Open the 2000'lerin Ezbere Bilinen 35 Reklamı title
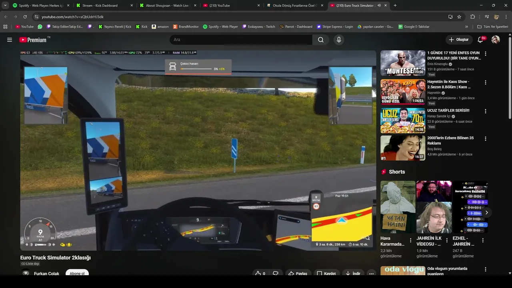The height and width of the screenshot is (288, 512). tap(450, 140)
